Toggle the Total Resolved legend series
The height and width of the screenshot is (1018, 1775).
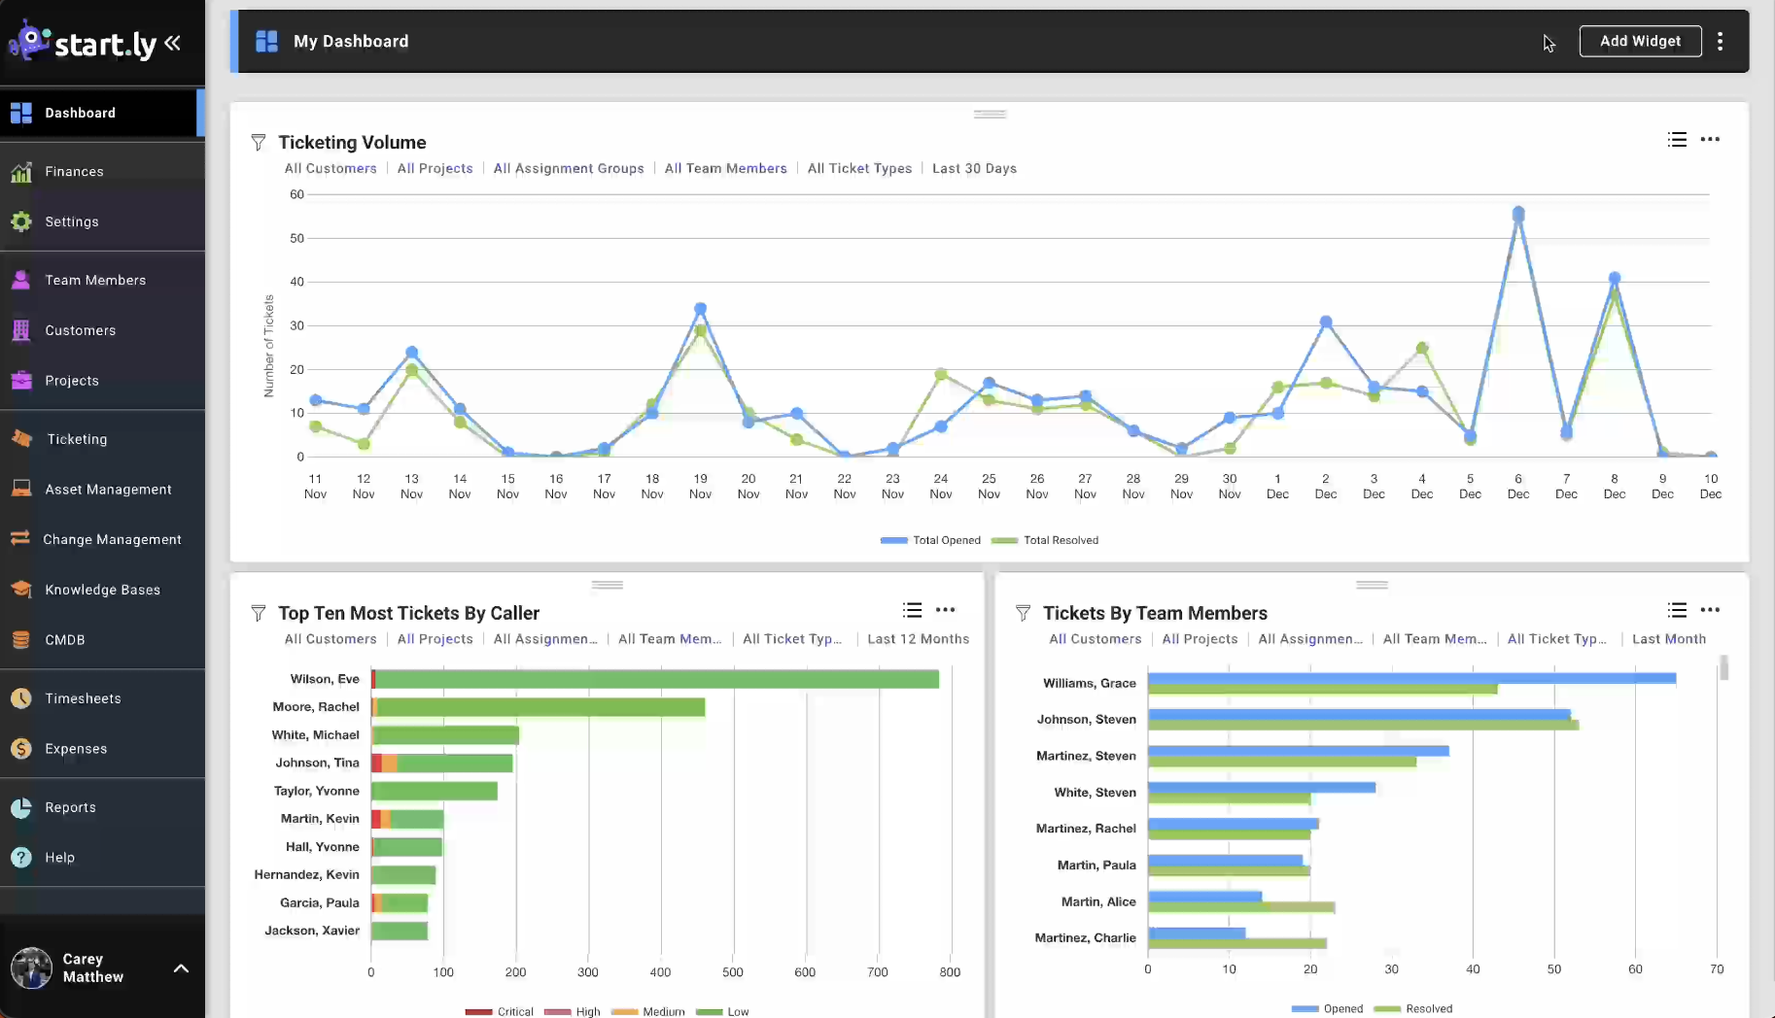[x=1045, y=540]
